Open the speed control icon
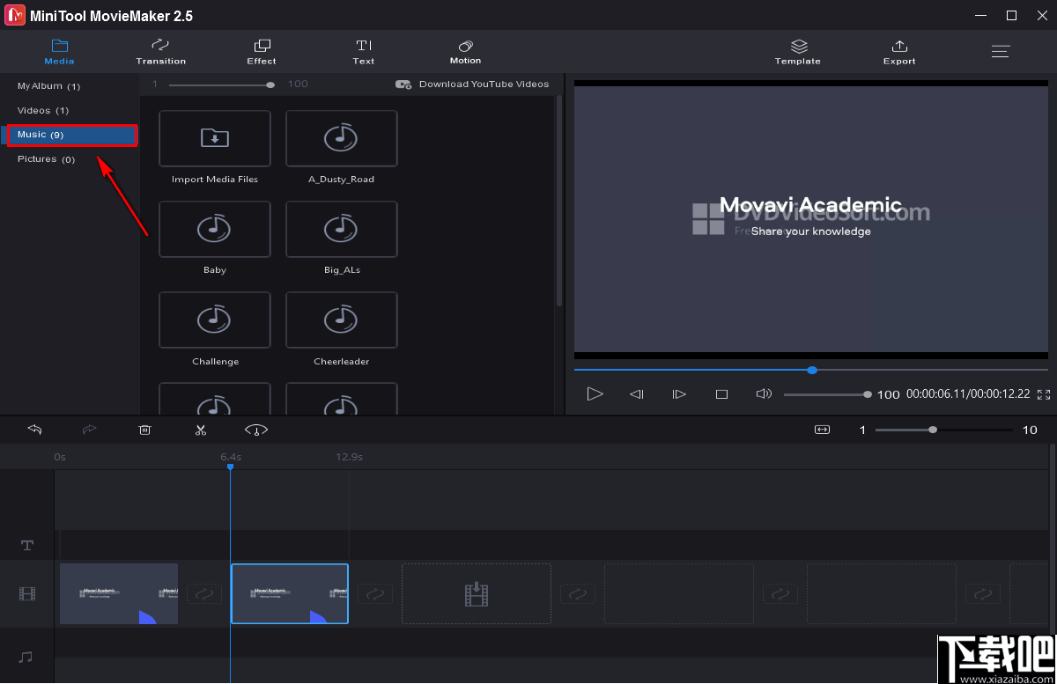The width and height of the screenshot is (1057, 684). (255, 430)
